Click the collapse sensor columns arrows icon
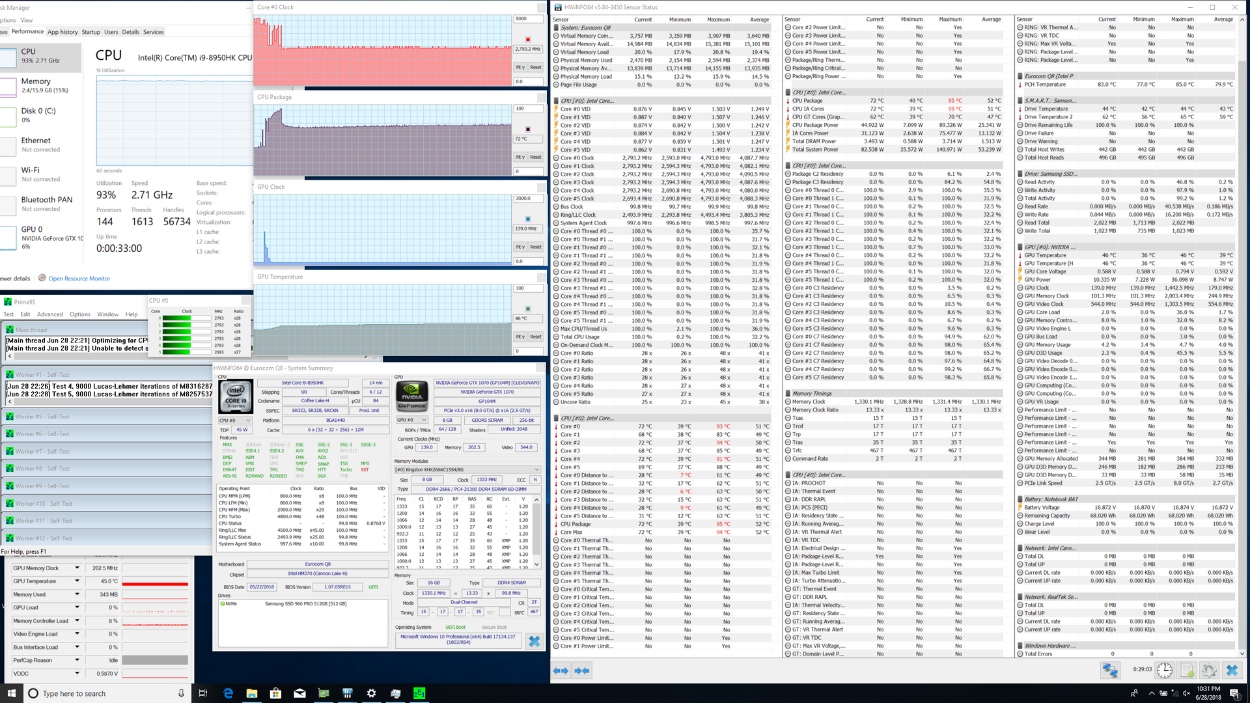This screenshot has height=703, width=1250. click(x=582, y=670)
